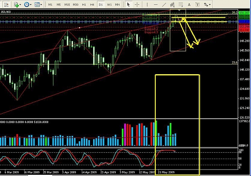Click the Resistance 3 pivot label
Image resolution: width=251 pixels, height=176 pixels.
(151, 15)
